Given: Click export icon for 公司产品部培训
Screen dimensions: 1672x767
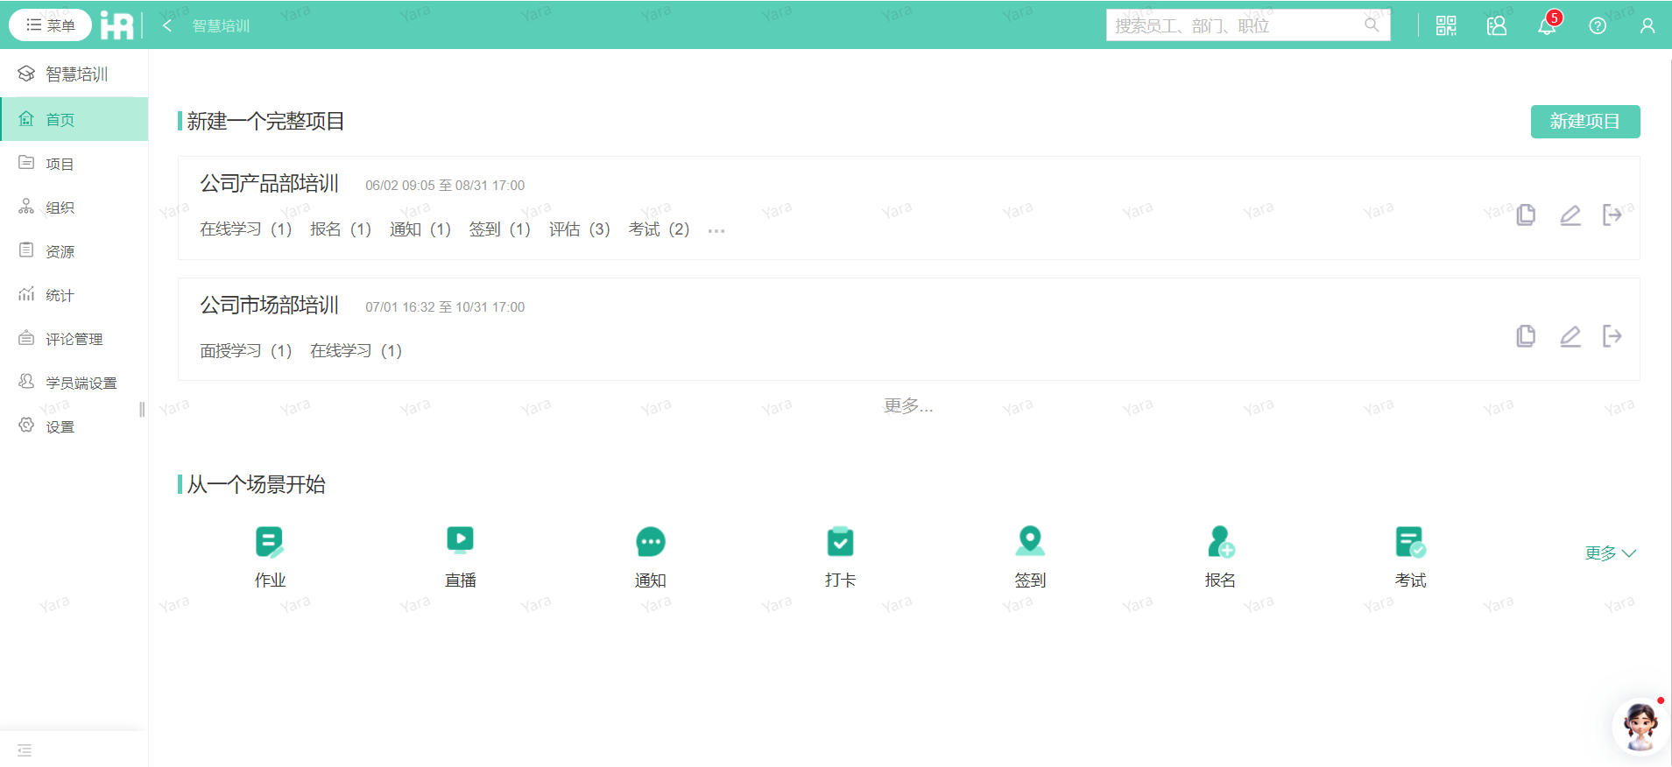Looking at the screenshot, I should 1612,215.
